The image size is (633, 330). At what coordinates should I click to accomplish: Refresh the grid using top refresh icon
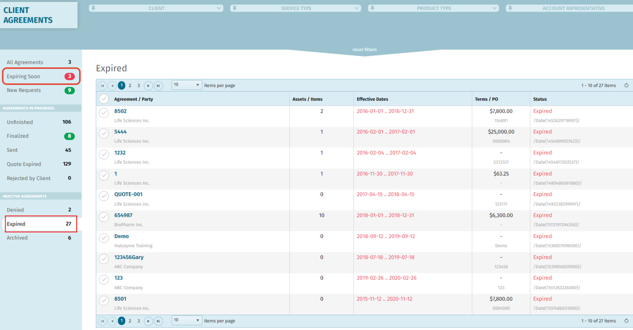[x=626, y=85]
